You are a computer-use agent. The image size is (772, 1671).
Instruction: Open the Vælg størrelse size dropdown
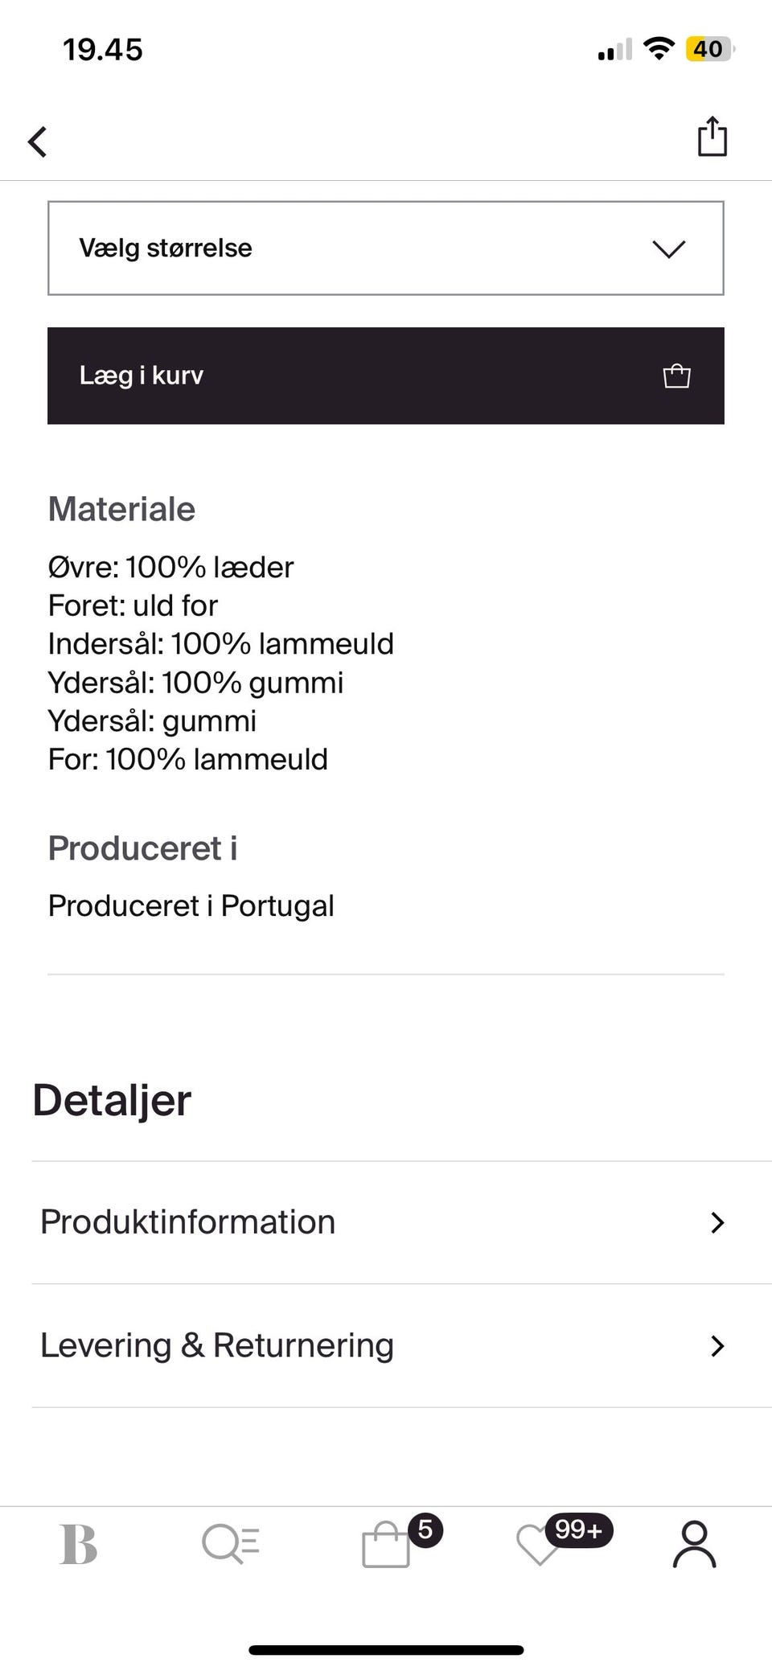[x=385, y=248]
